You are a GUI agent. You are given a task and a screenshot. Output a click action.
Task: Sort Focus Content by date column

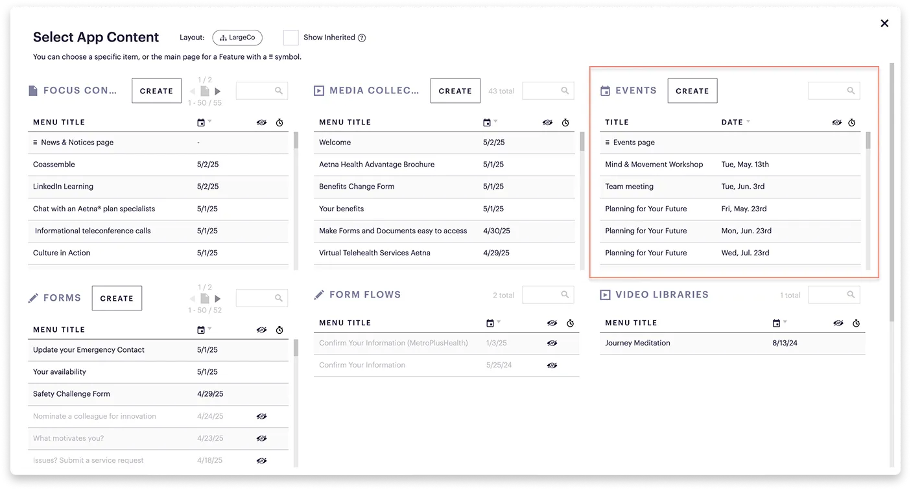(204, 122)
